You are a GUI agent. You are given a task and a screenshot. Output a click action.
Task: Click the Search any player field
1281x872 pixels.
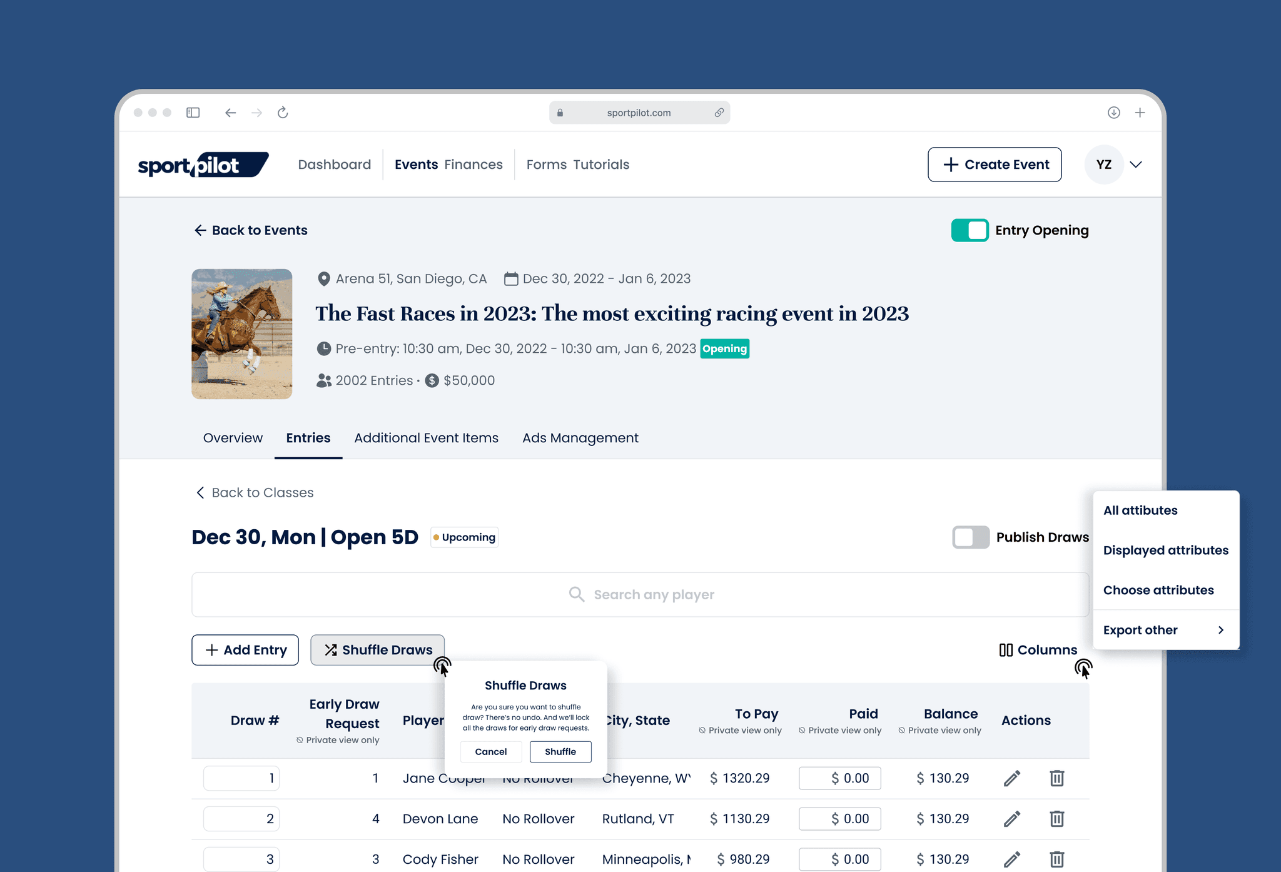click(x=640, y=595)
